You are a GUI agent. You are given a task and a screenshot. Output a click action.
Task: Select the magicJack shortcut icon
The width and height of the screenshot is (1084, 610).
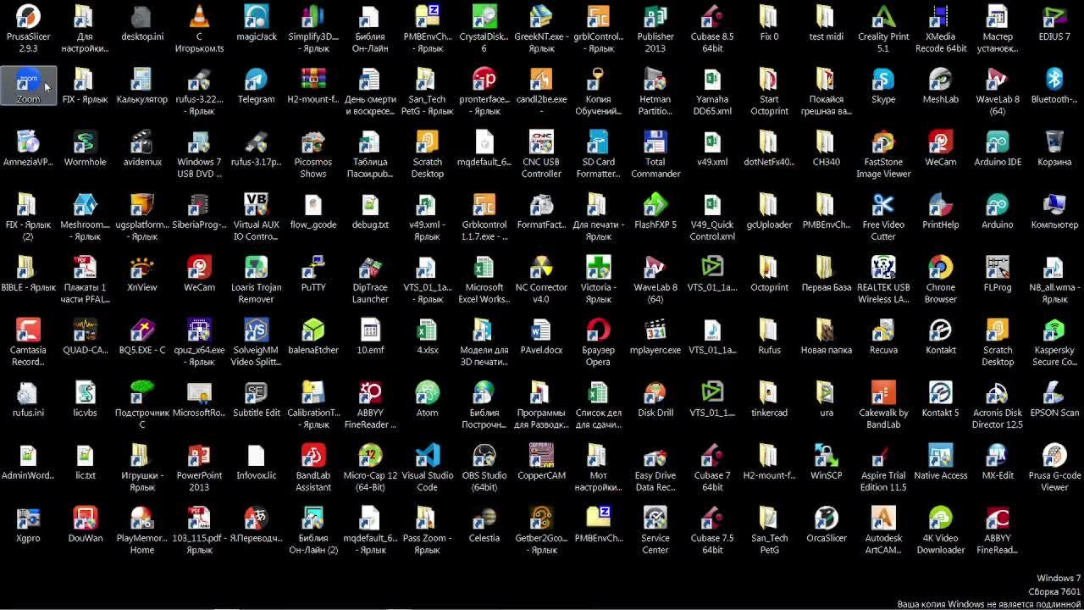[x=257, y=16]
